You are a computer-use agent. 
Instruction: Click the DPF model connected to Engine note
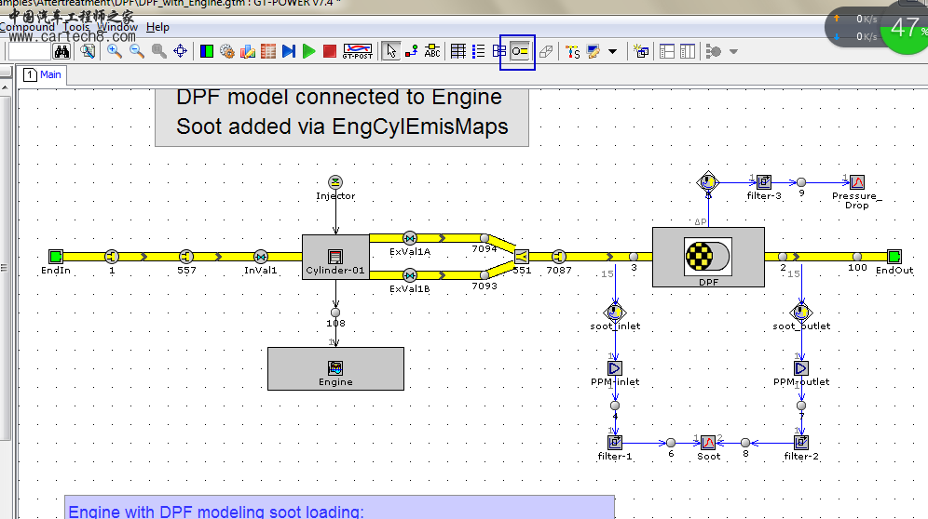click(342, 117)
